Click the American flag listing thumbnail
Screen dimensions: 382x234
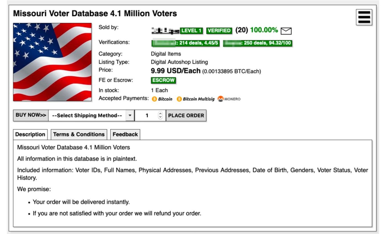tap(52, 62)
